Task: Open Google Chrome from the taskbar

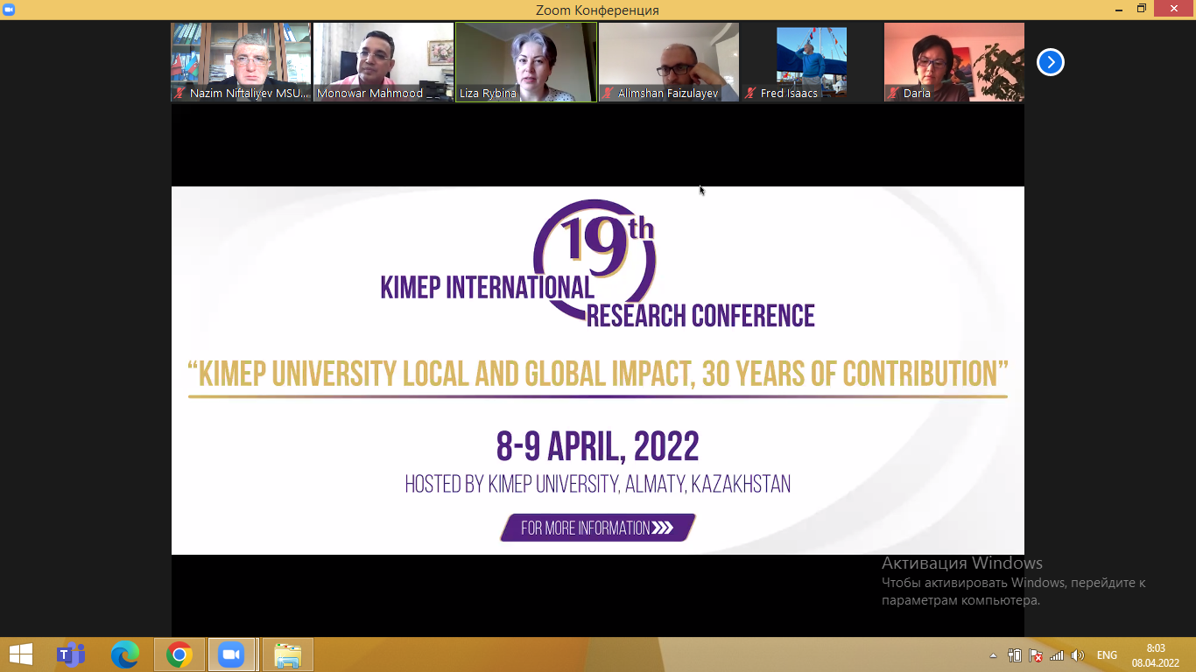Action: tap(179, 654)
